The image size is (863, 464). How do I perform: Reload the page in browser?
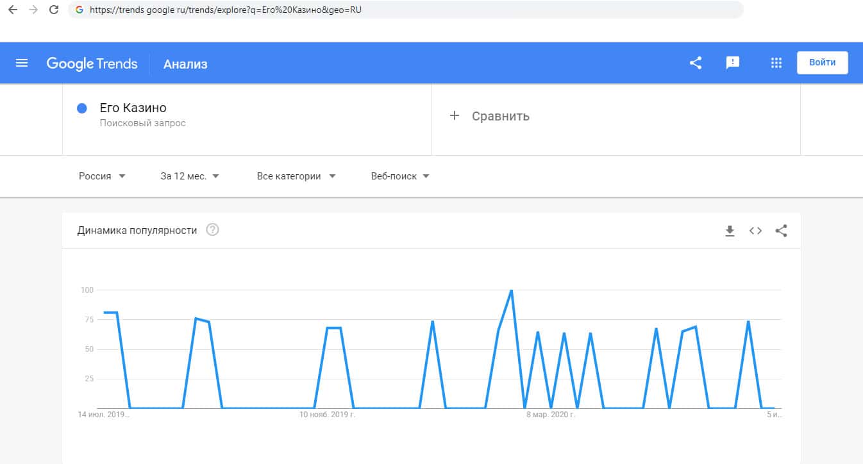(54, 10)
